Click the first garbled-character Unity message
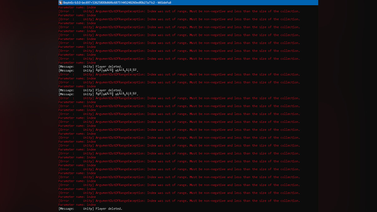Screen dimensions: 377x212 (x=117, y=71)
